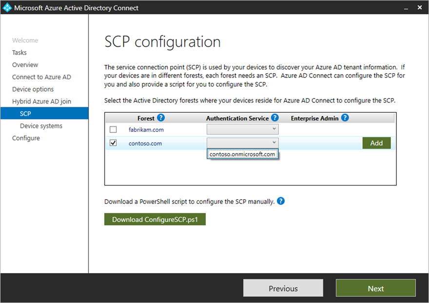This screenshot has height=303, width=429.
Task: Open the Device options page
Action: coord(33,89)
